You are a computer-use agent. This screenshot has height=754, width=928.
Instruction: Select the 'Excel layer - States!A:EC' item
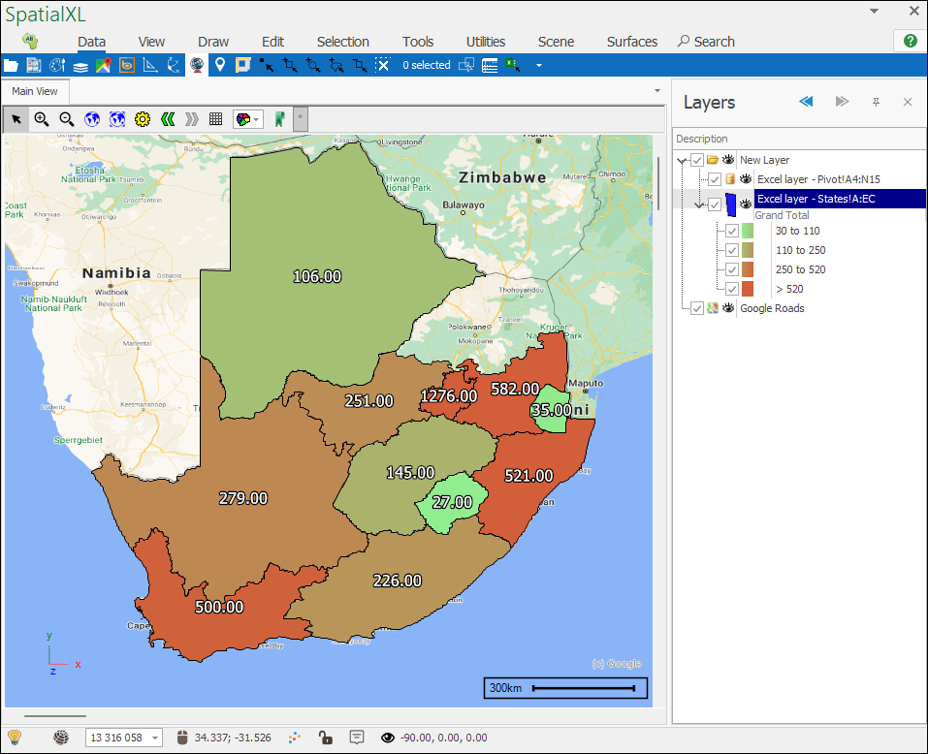816,199
